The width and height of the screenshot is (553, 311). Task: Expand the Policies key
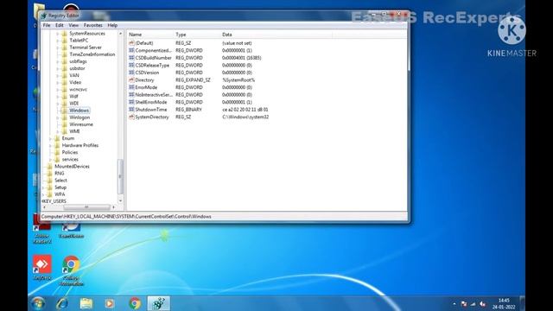coord(50,152)
